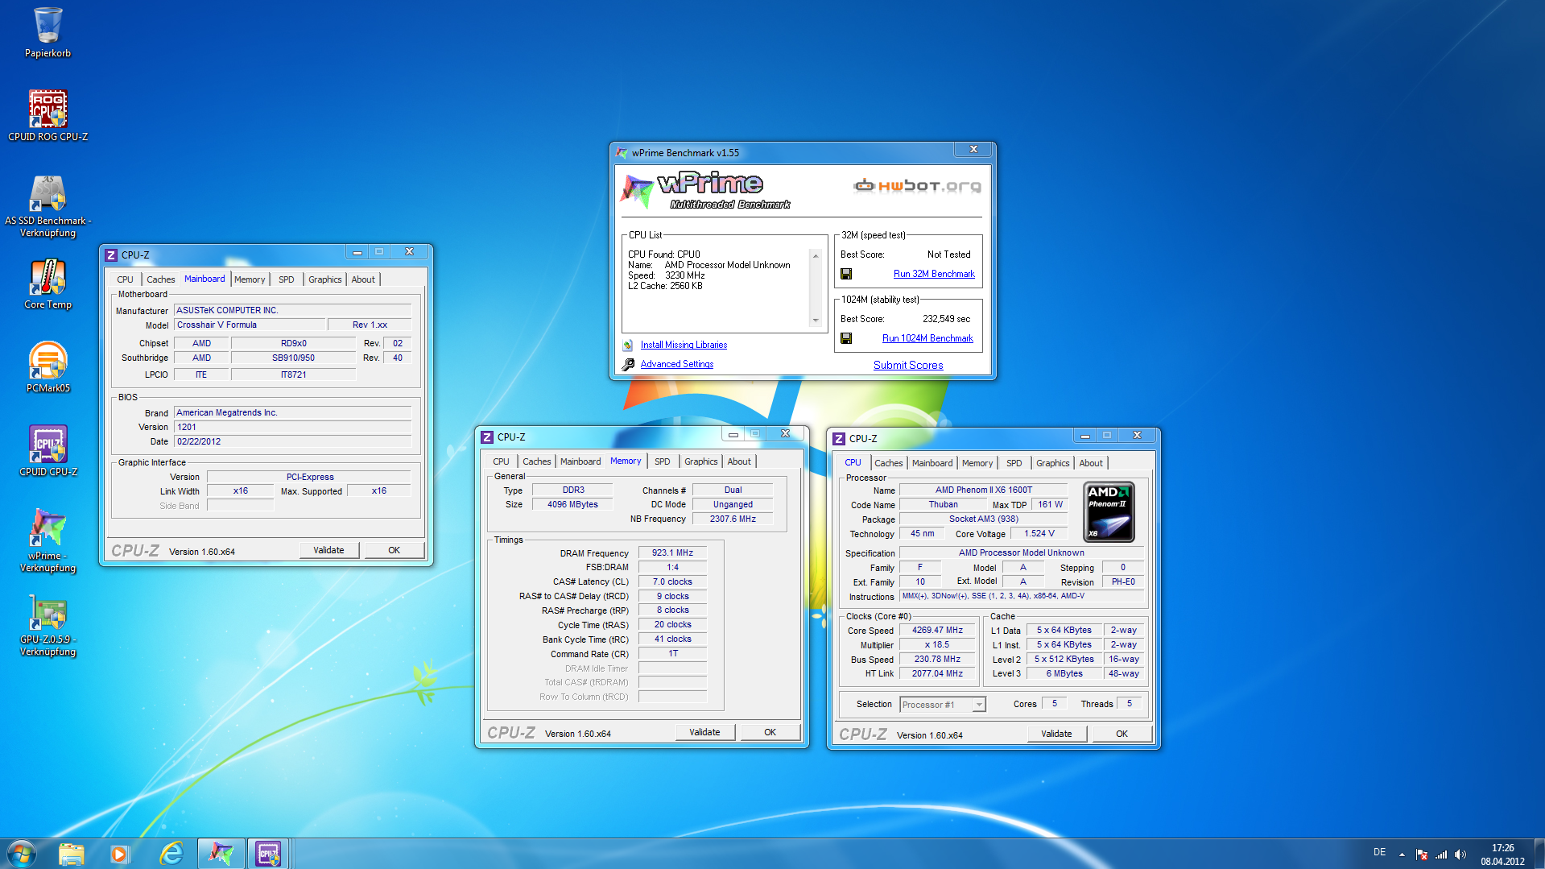Viewport: 1545px width, 869px height.
Task: Click the network signal tray icon
Action: tap(1441, 854)
